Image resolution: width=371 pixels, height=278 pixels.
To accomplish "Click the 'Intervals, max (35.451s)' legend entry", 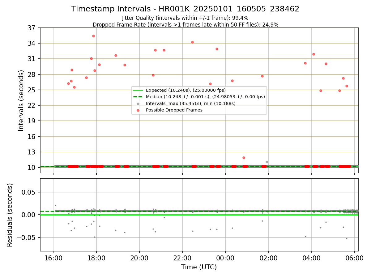I will [x=190, y=103].
